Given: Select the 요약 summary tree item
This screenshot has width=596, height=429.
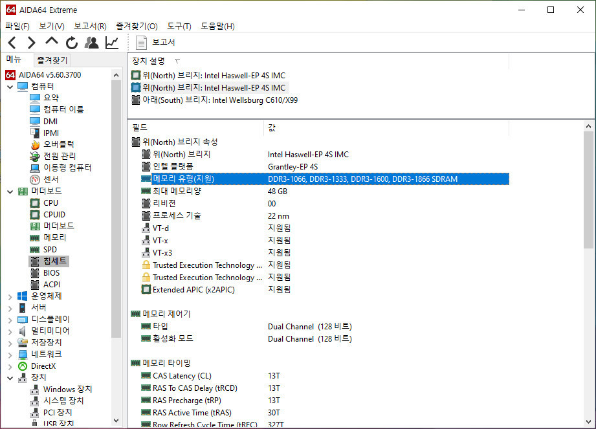Looking at the screenshot, I should 51,98.
